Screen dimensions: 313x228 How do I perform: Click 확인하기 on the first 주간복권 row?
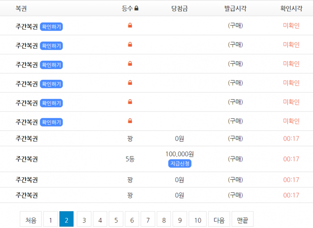point(51,27)
